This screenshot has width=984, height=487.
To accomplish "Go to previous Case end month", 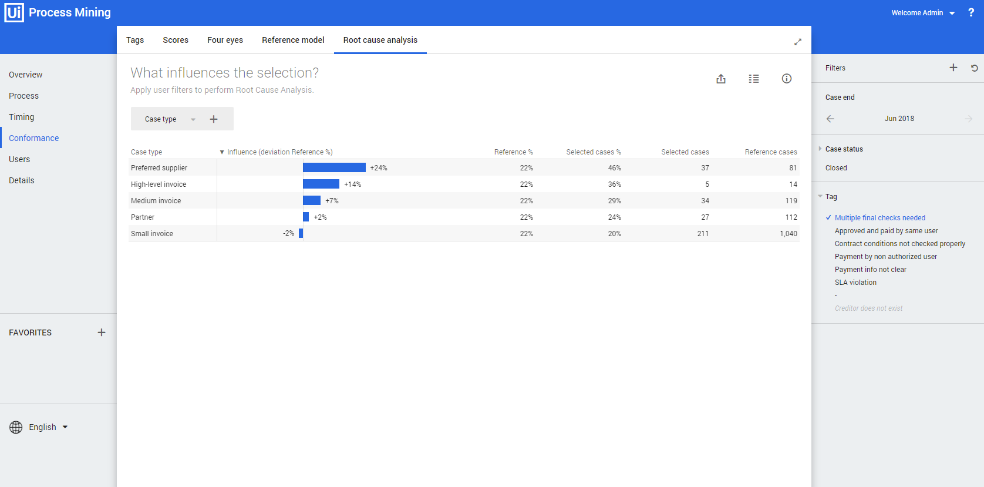I will tap(830, 119).
